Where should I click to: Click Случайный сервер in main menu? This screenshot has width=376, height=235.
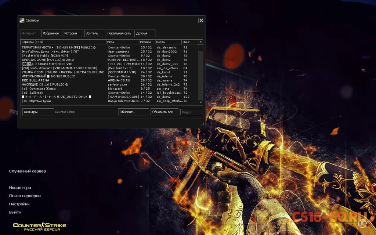point(28,171)
